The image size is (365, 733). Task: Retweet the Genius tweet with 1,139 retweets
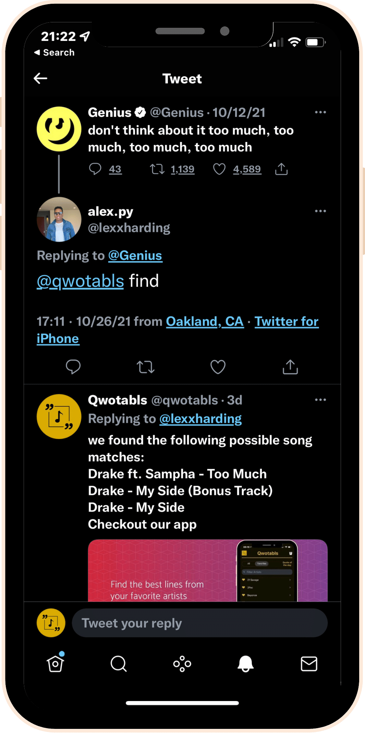pyautogui.click(x=157, y=169)
